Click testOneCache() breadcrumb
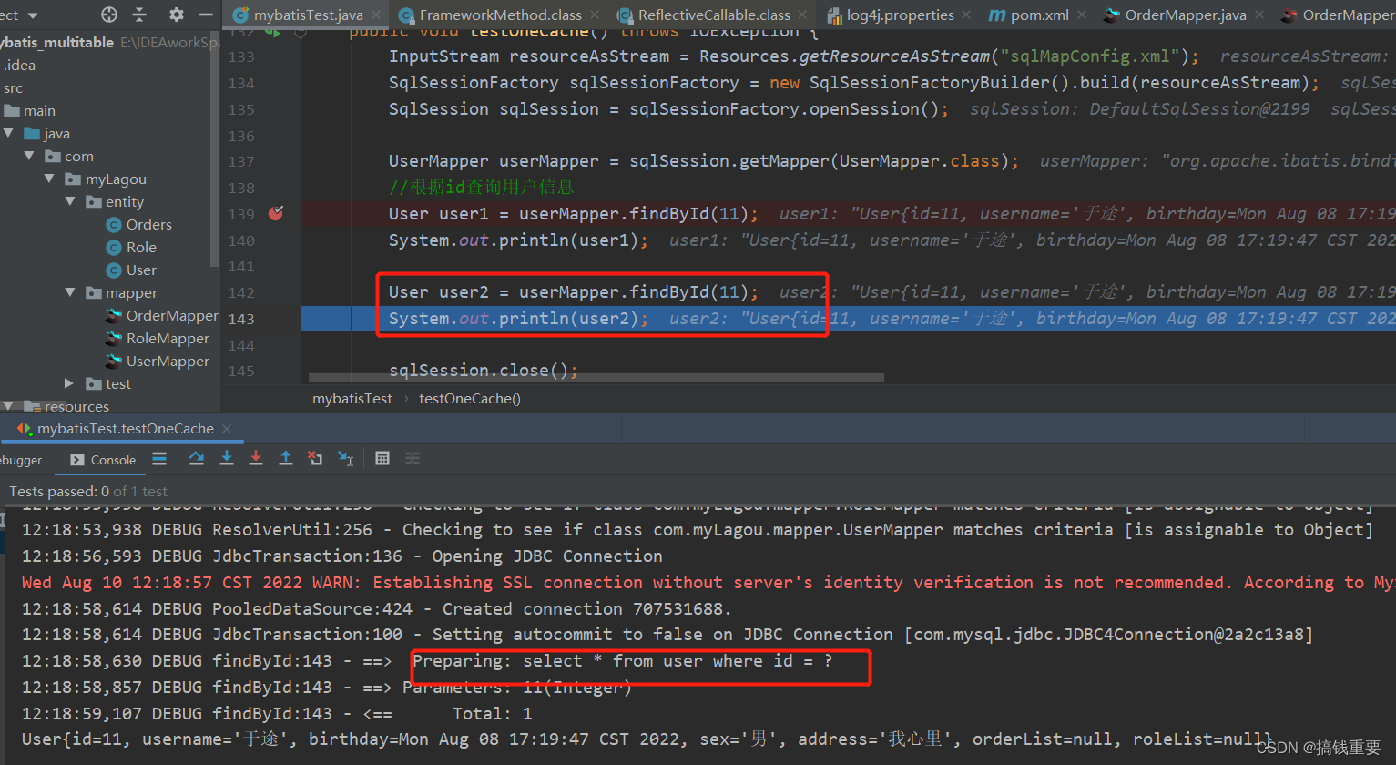This screenshot has width=1396, height=765. [x=470, y=398]
